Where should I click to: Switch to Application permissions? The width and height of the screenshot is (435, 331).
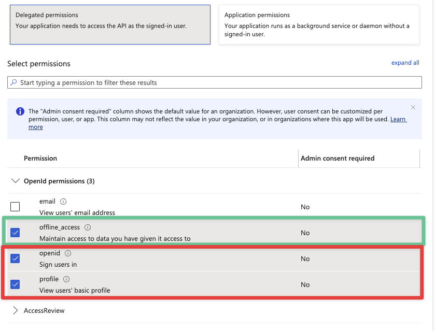click(319, 24)
